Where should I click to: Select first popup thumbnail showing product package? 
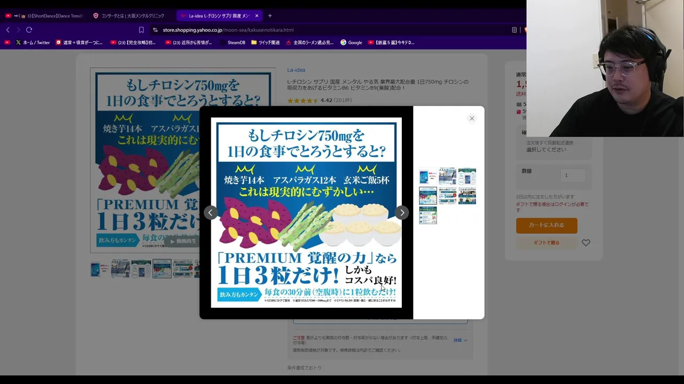point(428,177)
